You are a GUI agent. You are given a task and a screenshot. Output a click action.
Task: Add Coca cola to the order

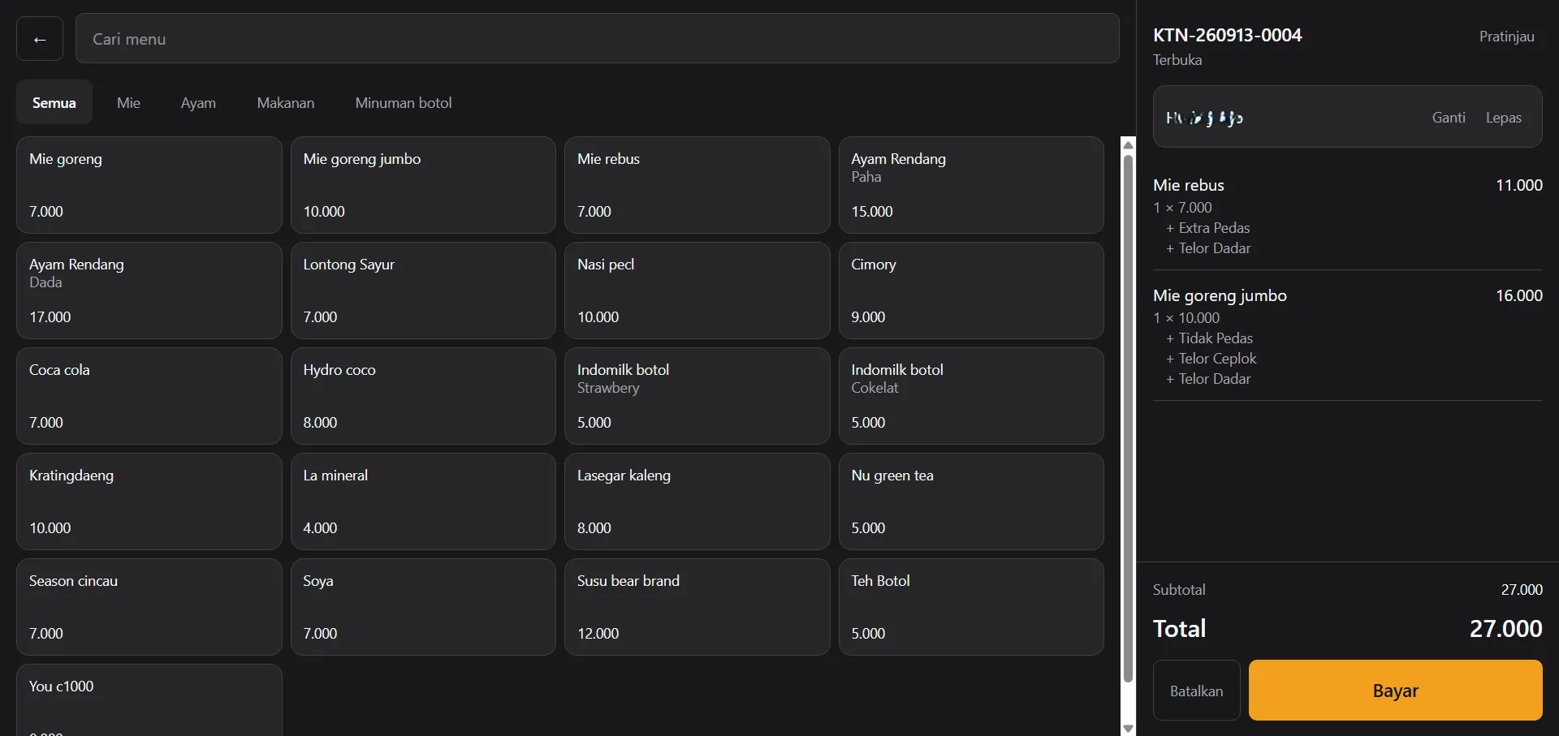[149, 396]
